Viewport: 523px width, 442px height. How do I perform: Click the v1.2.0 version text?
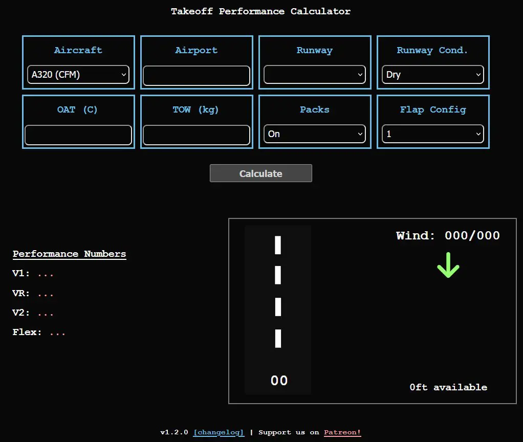[174, 432]
